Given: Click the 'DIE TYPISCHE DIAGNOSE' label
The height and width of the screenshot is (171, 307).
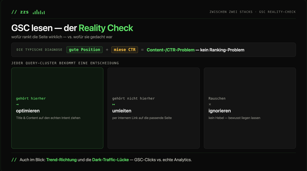Looking at the screenshot, I should 39,50.
